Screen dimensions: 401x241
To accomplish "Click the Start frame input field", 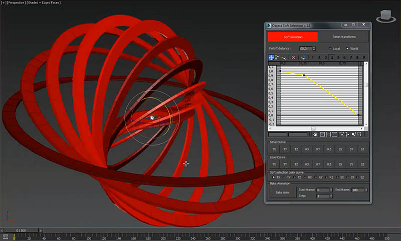I will click(323, 190).
